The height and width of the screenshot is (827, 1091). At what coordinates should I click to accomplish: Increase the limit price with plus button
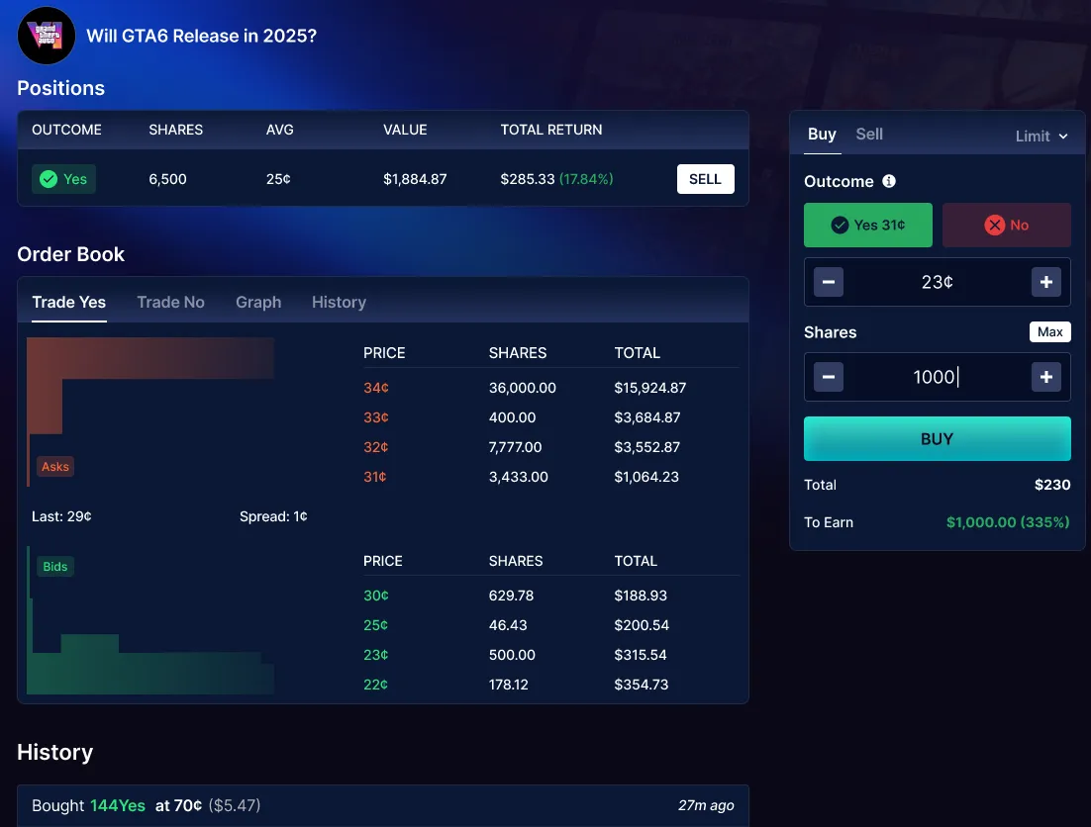[x=1045, y=282]
